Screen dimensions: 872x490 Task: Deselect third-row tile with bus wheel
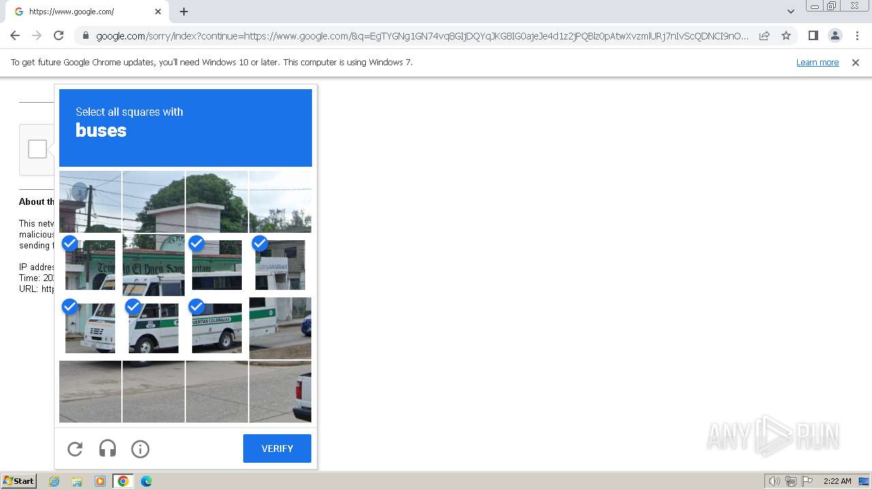coord(153,328)
